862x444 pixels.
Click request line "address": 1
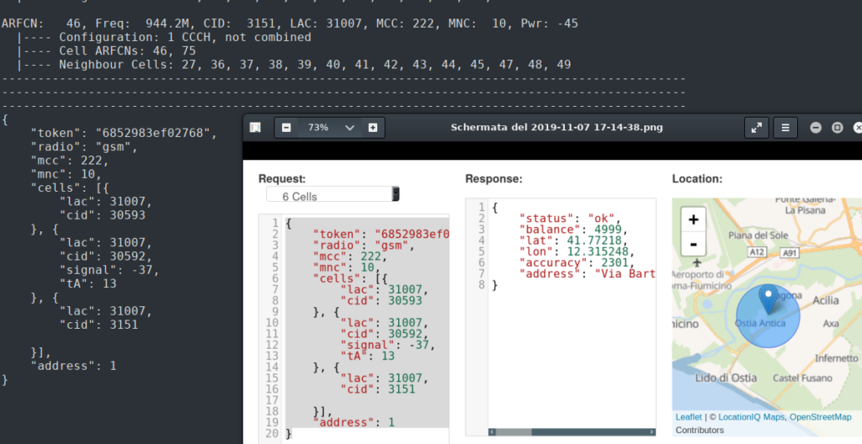pos(354,422)
